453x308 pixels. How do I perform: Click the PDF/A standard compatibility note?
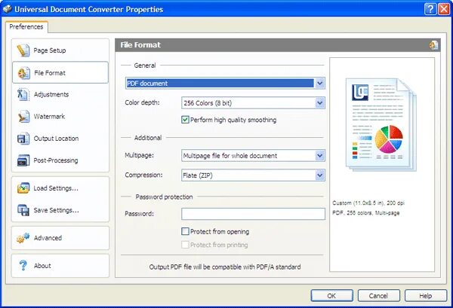pyautogui.click(x=225, y=267)
